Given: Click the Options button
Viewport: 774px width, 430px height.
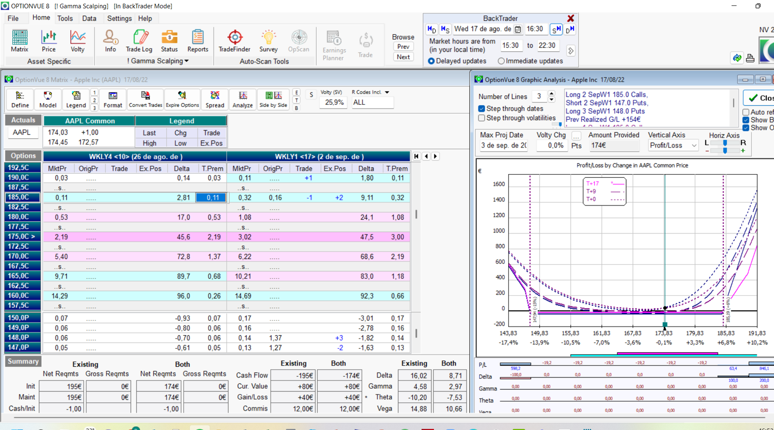Looking at the screenshot, I should [x=23, y=156].
